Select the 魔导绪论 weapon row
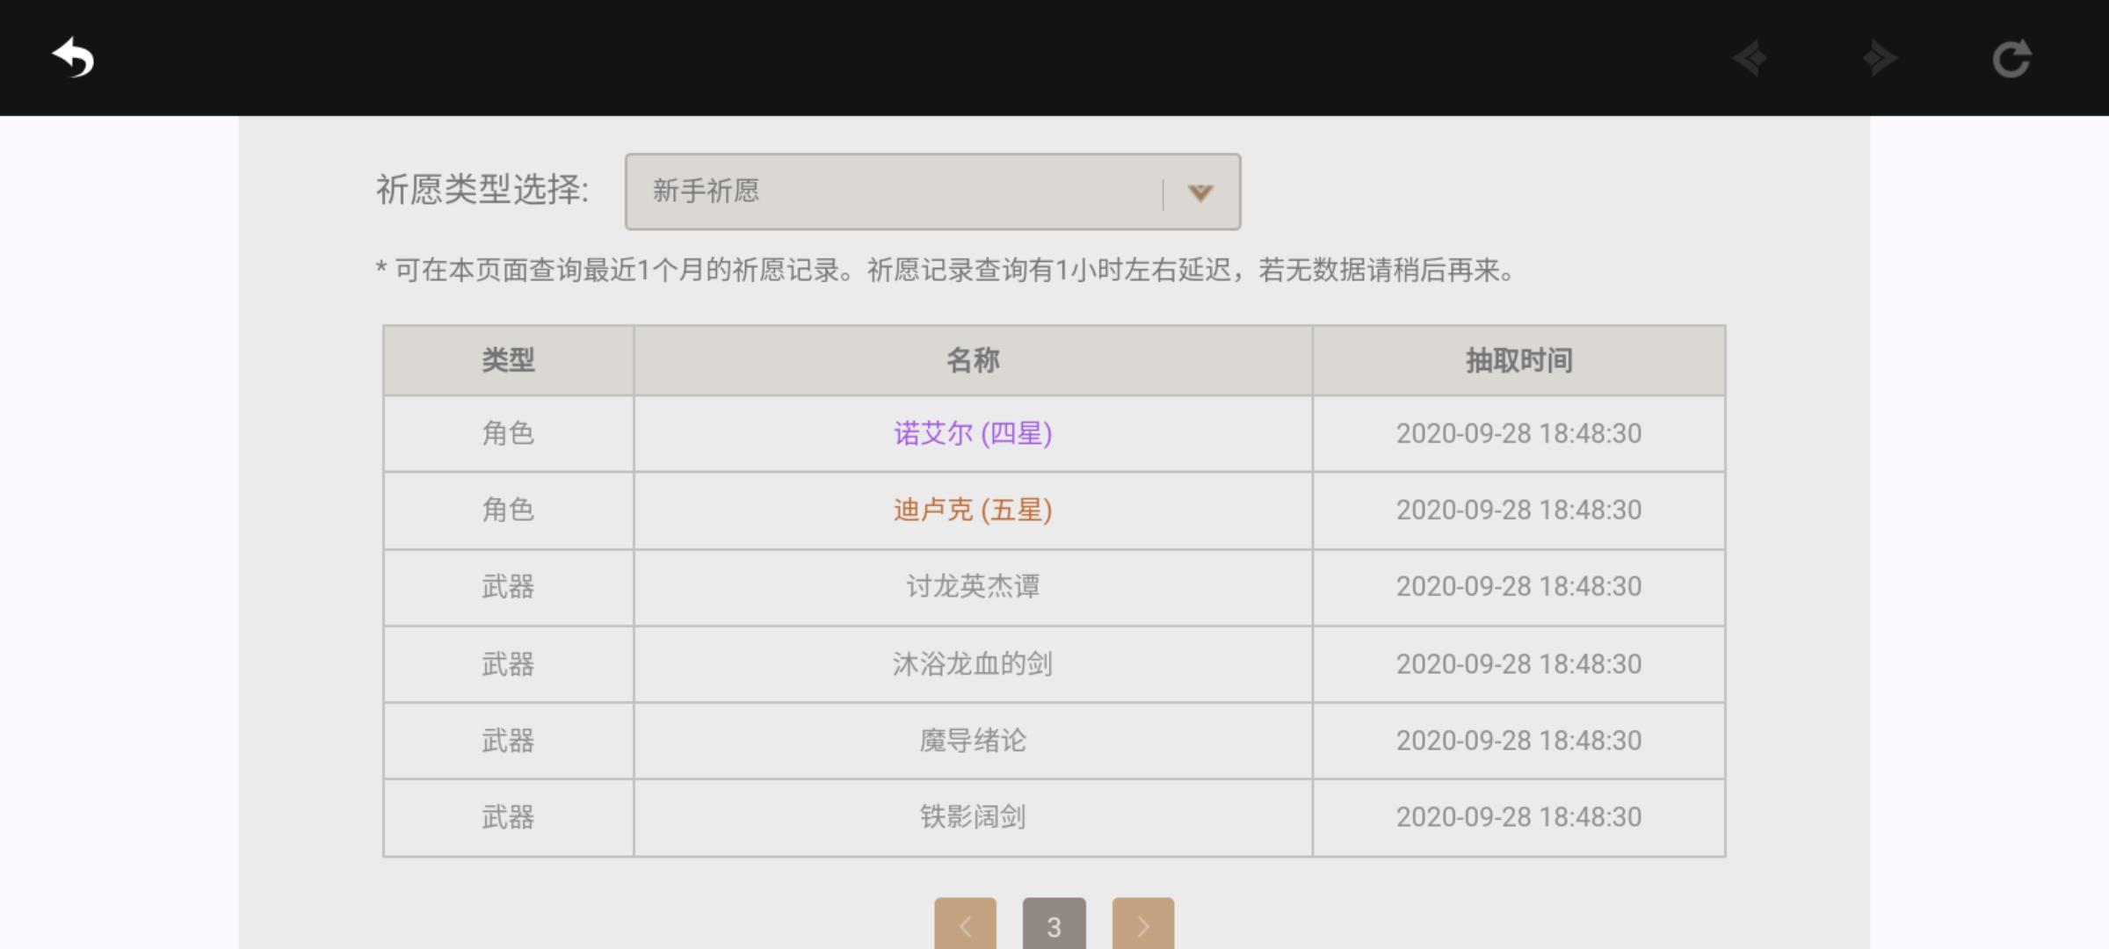This screenshot has height=949, width=2109. [1054, 740]
